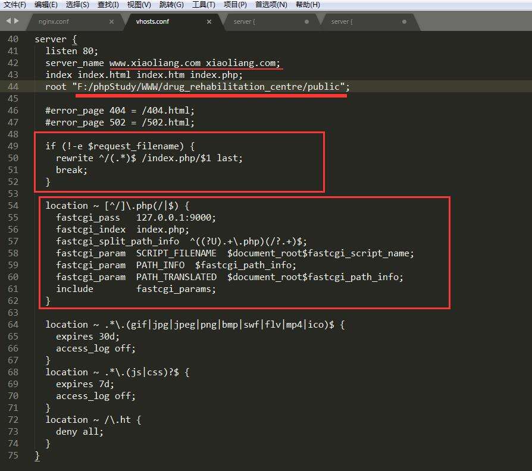Open the 编辑(E) menu
The image size is (532, 471).
click(x=46, y=5)
